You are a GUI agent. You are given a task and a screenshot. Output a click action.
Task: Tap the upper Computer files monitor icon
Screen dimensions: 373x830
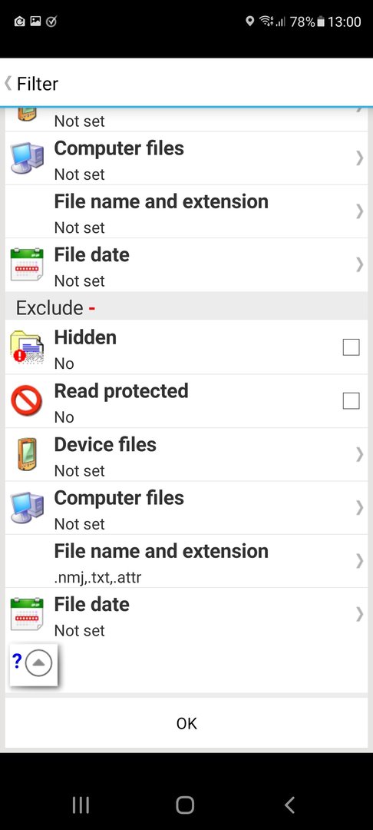(26, 158)
